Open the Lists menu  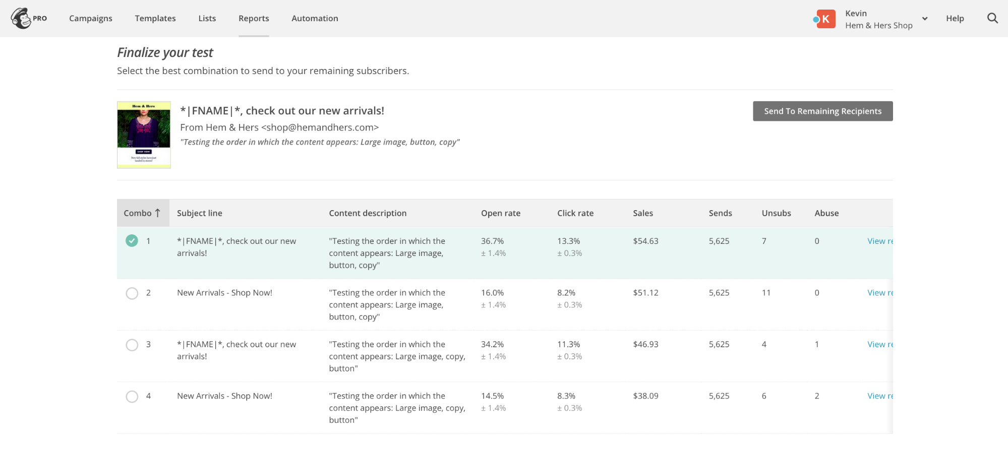pos(207,18)
